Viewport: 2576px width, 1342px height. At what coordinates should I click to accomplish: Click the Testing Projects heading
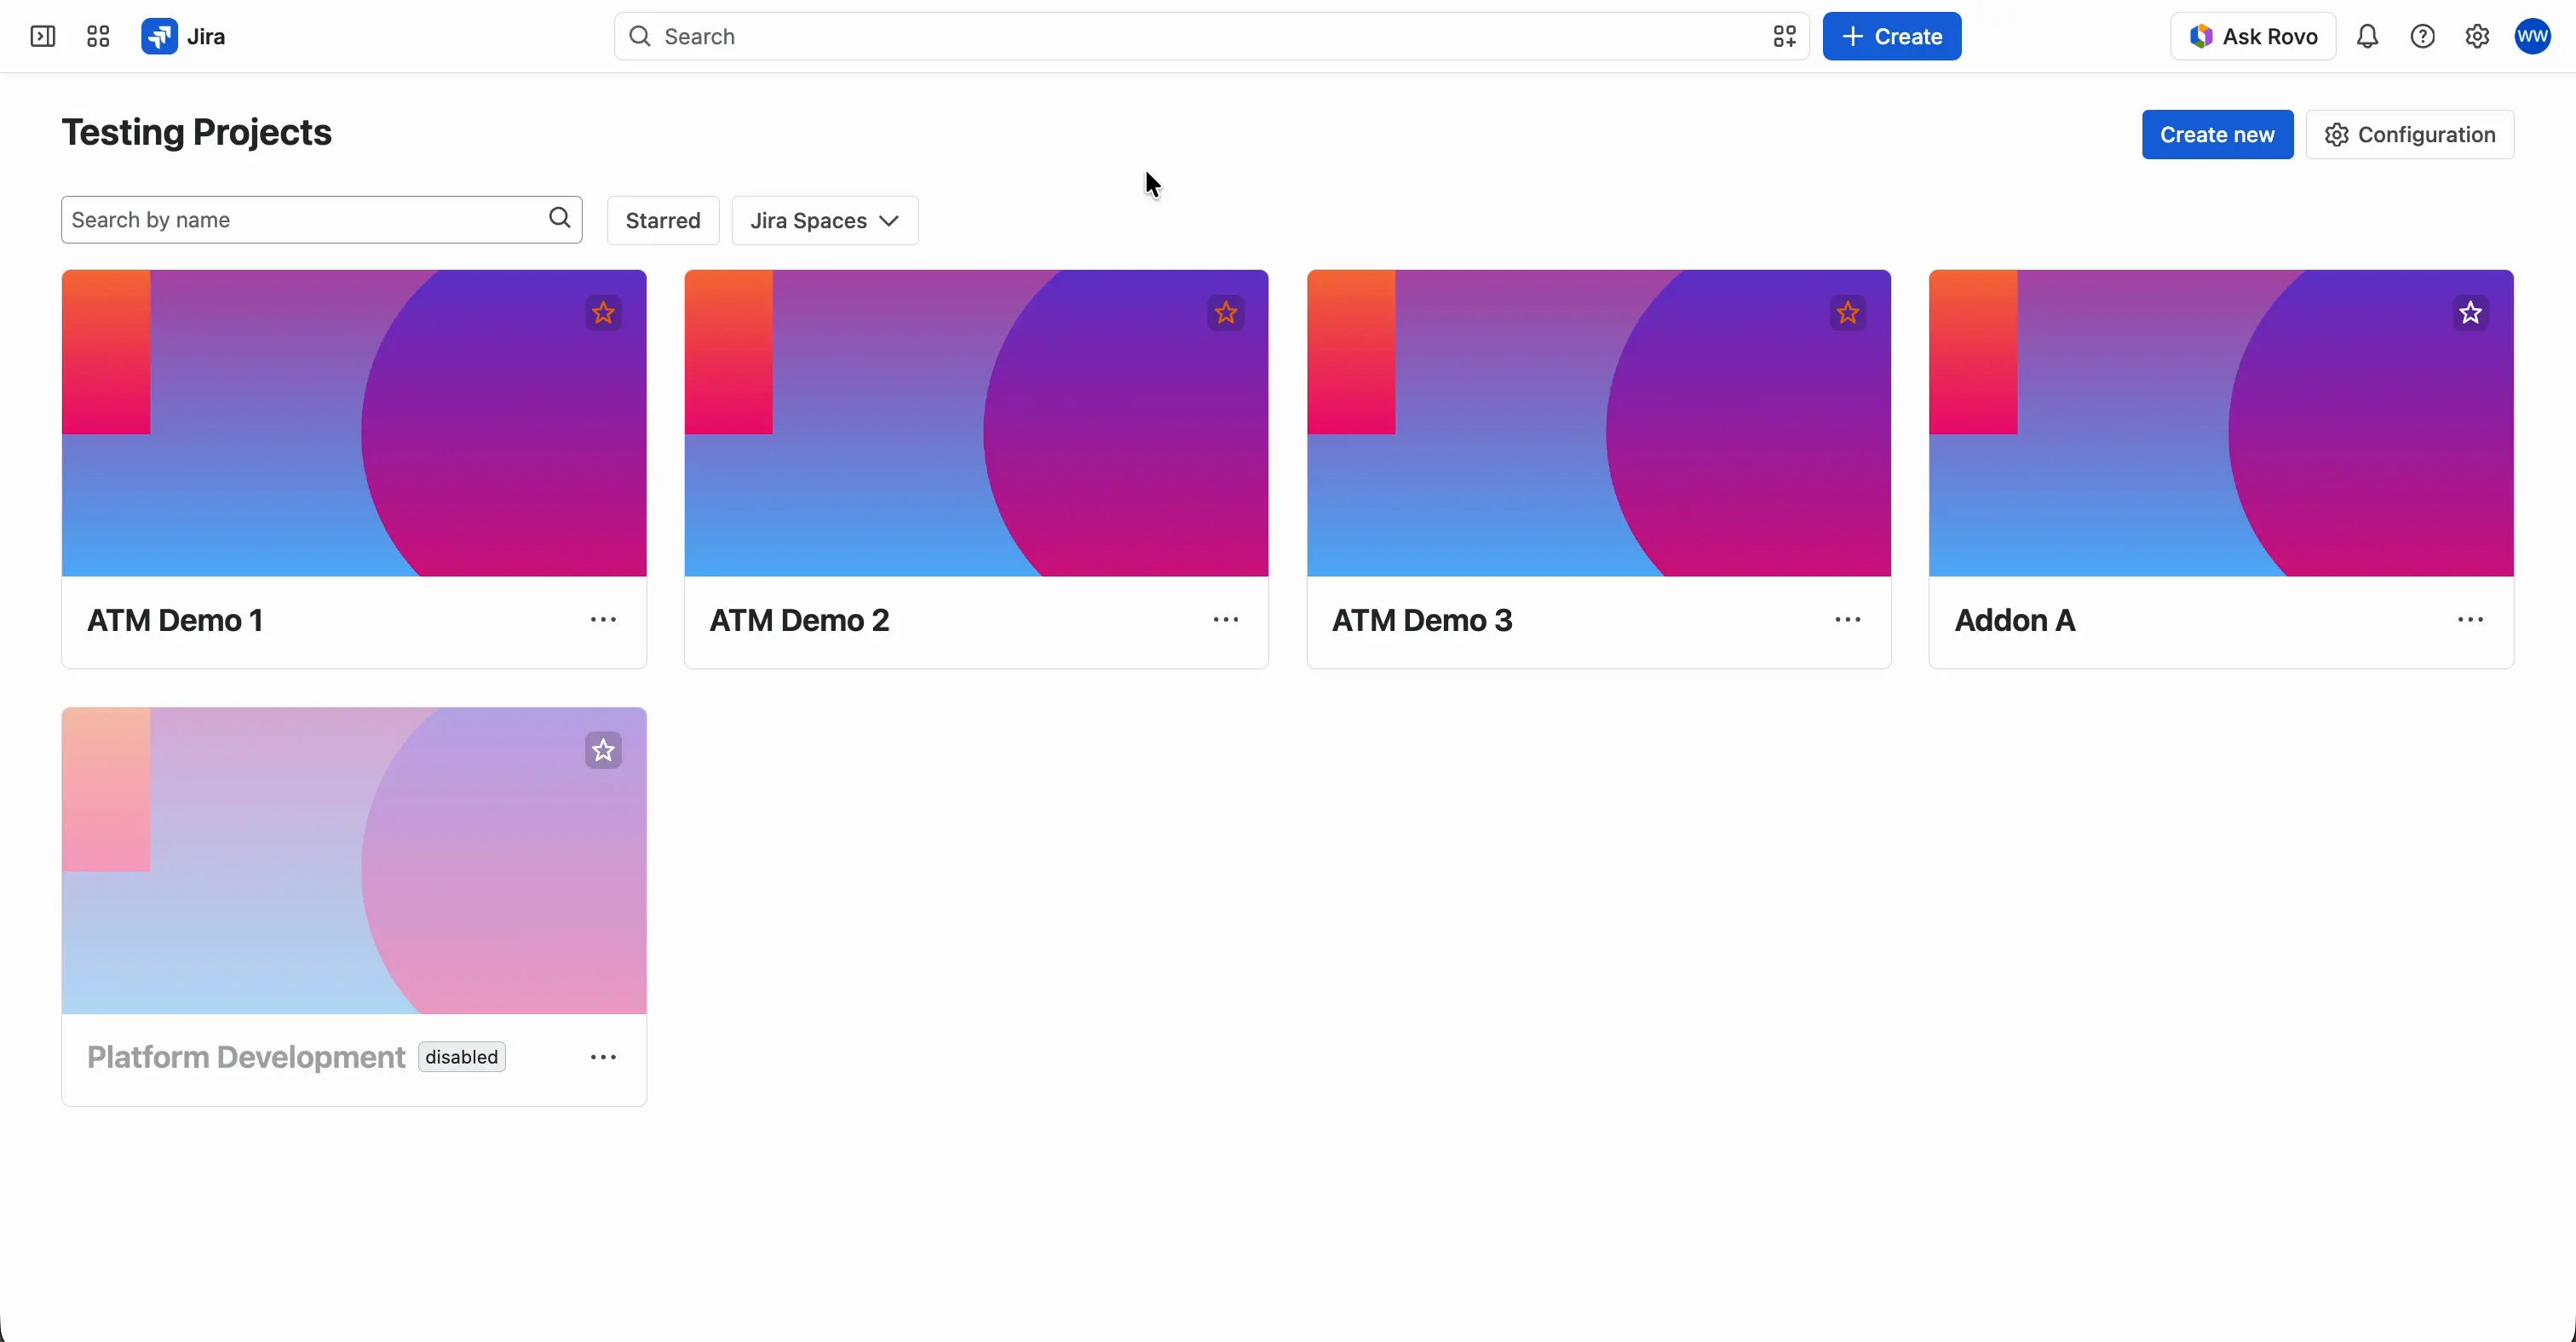coord(197,133)
